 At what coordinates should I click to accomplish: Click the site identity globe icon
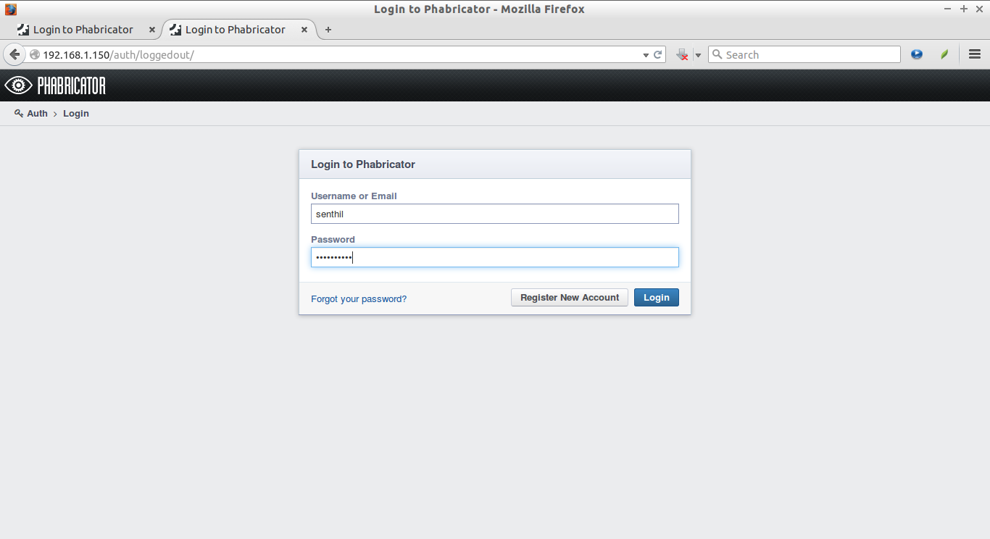(x=34, y=54)
